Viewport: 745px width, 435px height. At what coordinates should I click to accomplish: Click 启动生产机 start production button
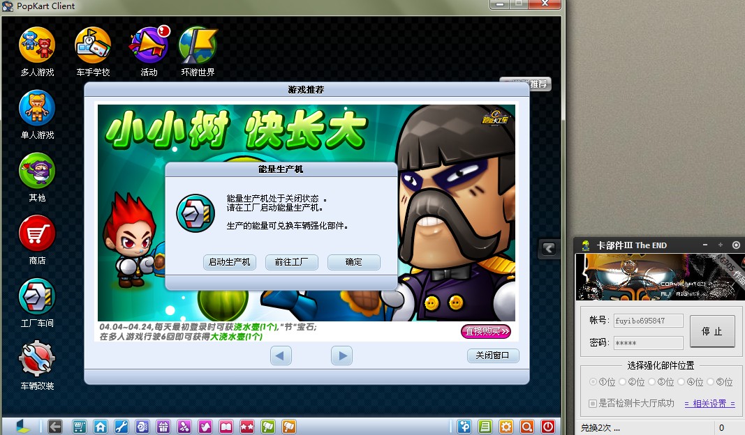[230, 262]
